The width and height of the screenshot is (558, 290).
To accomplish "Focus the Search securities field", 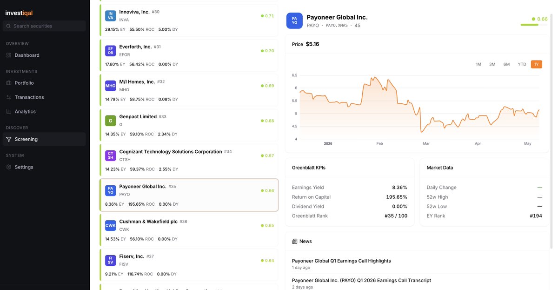I will point(44,26).
